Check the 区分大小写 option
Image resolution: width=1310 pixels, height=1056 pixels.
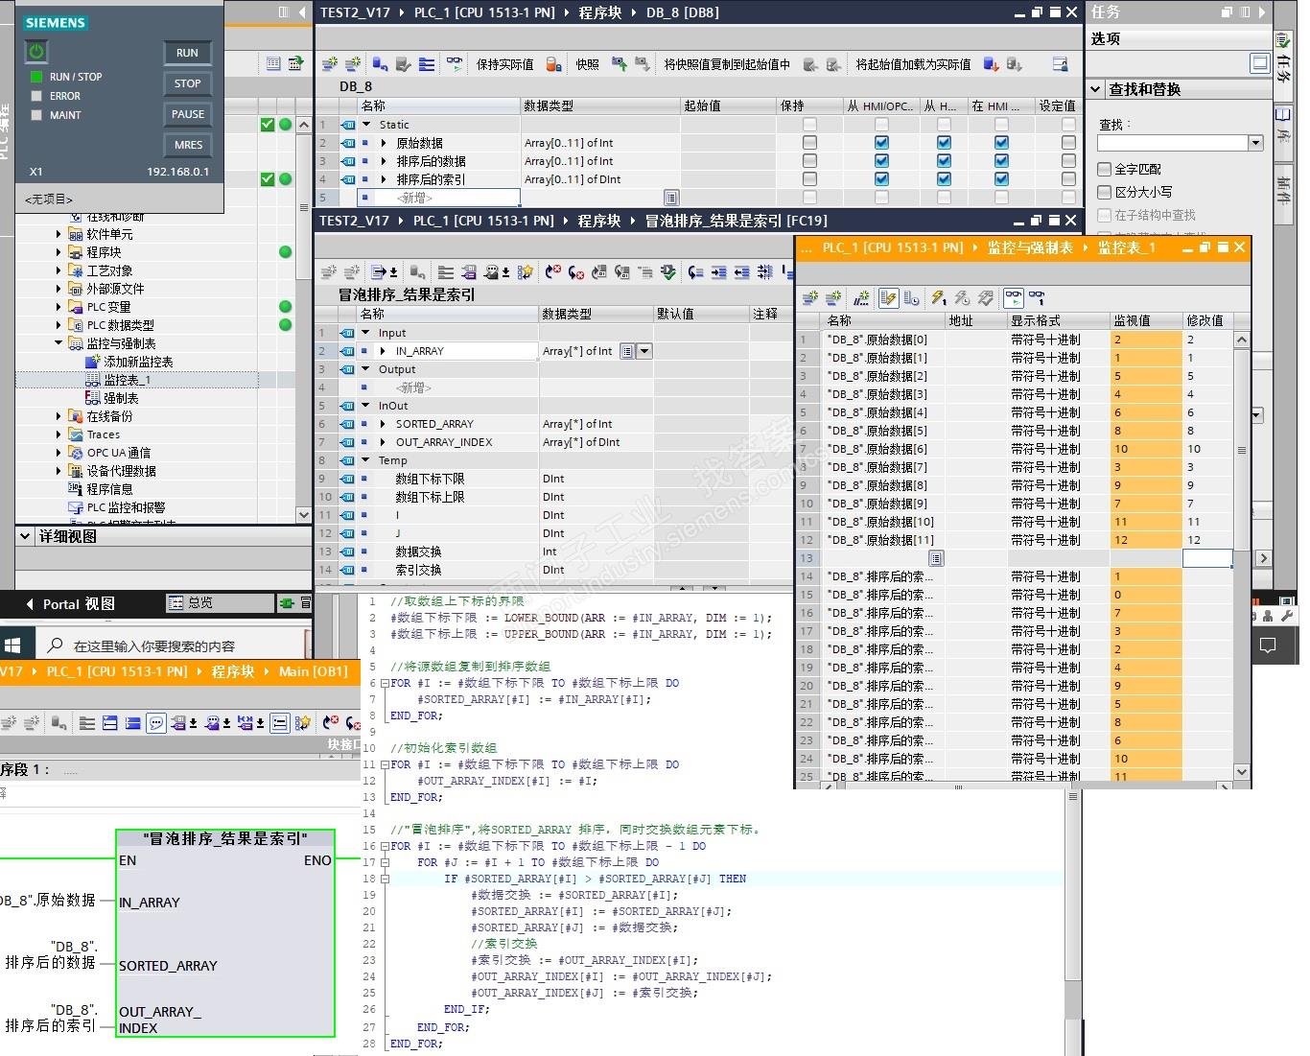coord(1104,192)
